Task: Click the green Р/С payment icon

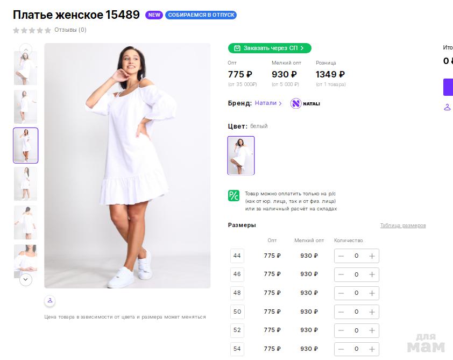Action: point(233,196)
